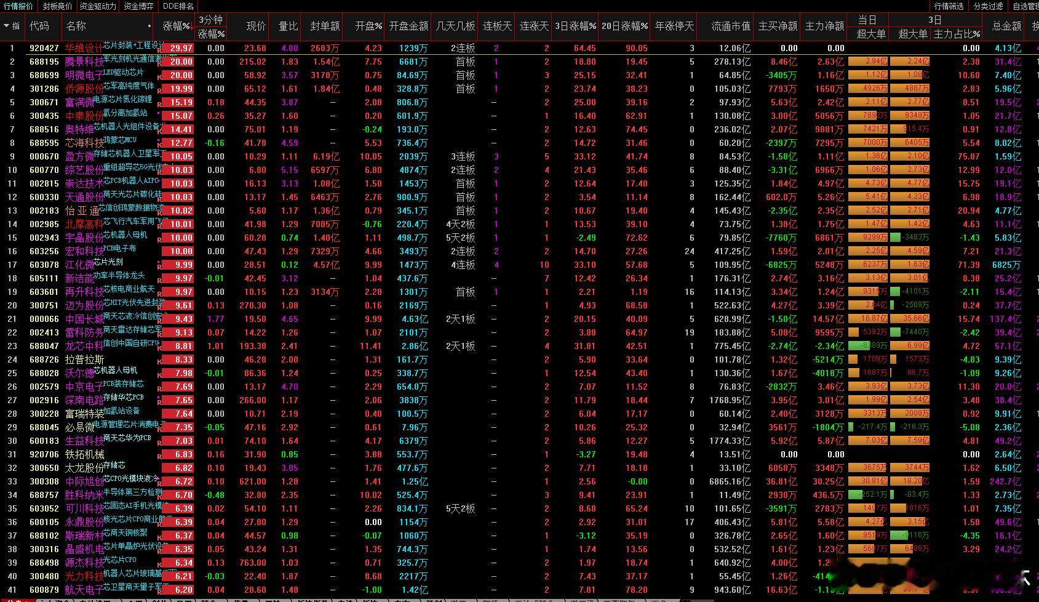Image resolution: width=1039 pixels, height=602 pixels.
Task: Select stock 富满微 in the list
Action: [x=79, y=102]
